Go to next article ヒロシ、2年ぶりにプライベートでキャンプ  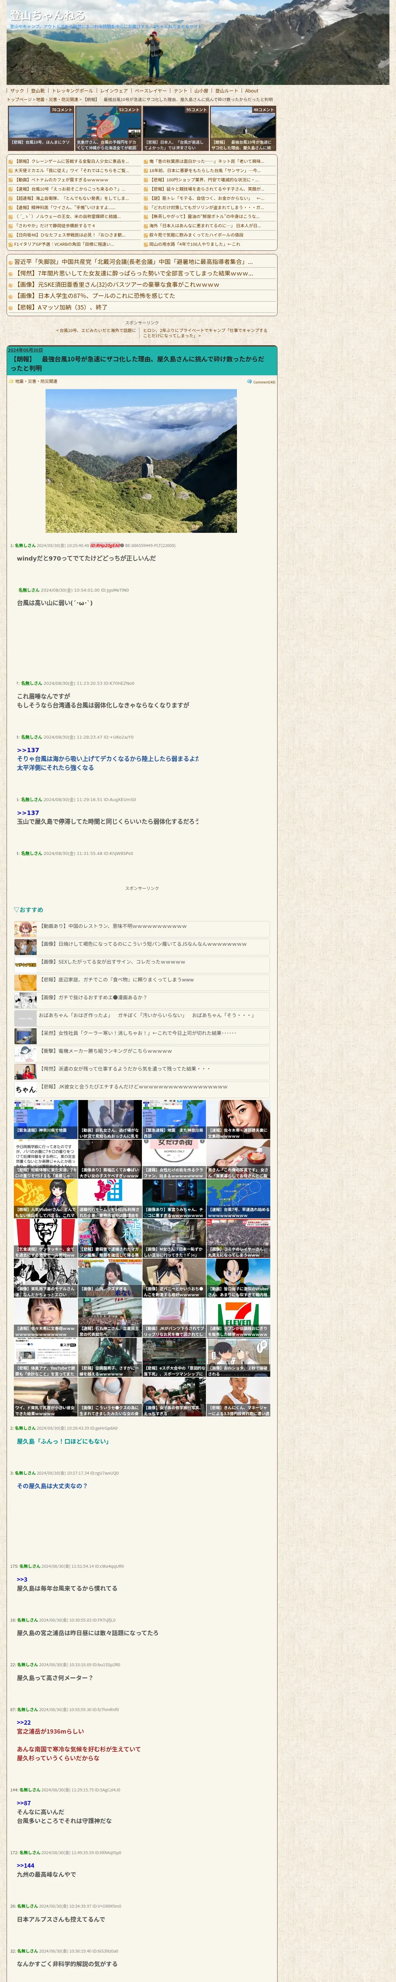point(205,333)
